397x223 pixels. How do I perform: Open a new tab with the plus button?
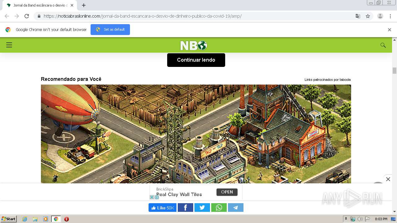(x=83, y=5)
